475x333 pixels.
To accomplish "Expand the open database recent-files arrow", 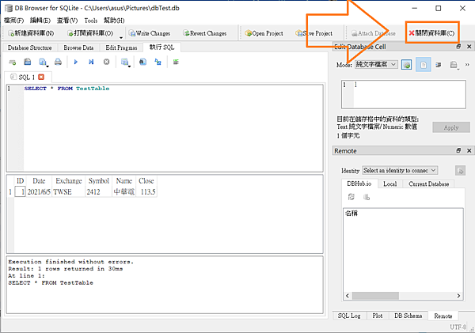I will (121, 37).
